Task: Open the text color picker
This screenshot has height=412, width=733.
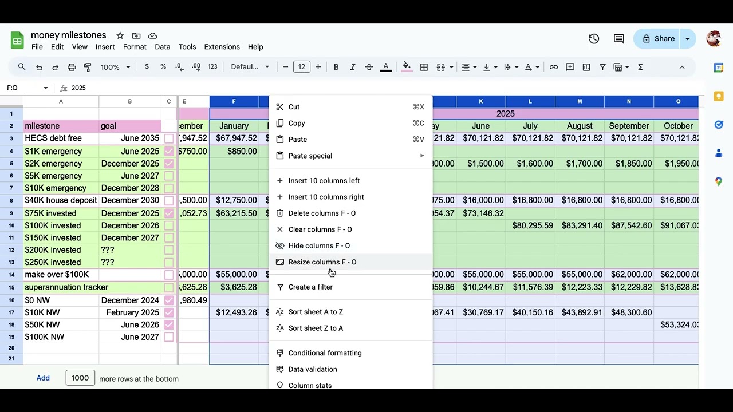Action: pos(386,67)
